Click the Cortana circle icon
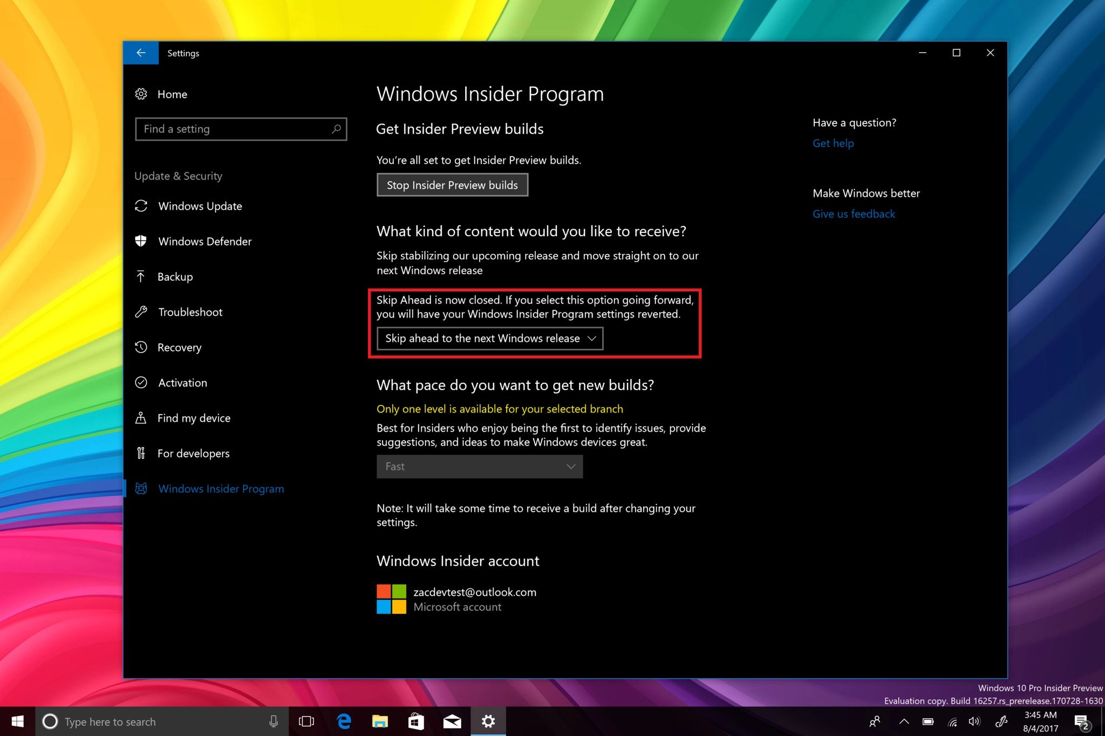This screenshot has height=736, width=1105. (x=50, y=721)
